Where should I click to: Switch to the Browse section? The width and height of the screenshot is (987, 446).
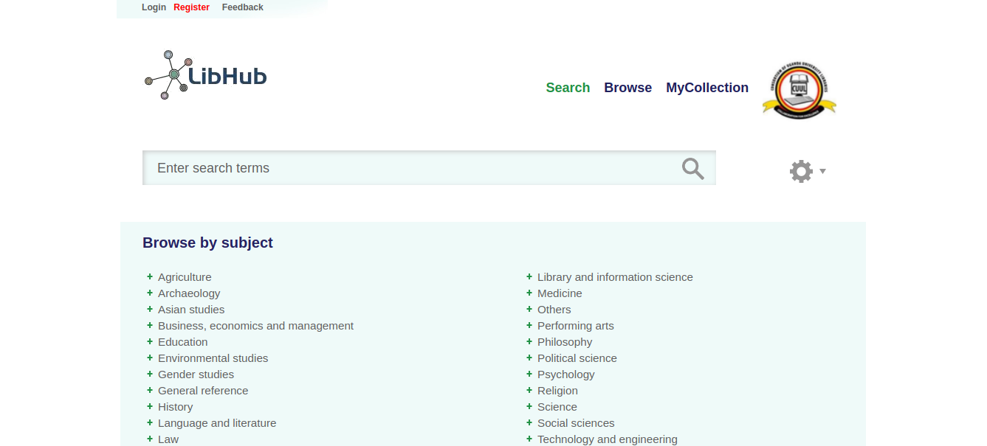pos(627,88)
